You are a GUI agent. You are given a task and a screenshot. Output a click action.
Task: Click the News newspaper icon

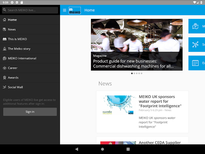(4, 29)
